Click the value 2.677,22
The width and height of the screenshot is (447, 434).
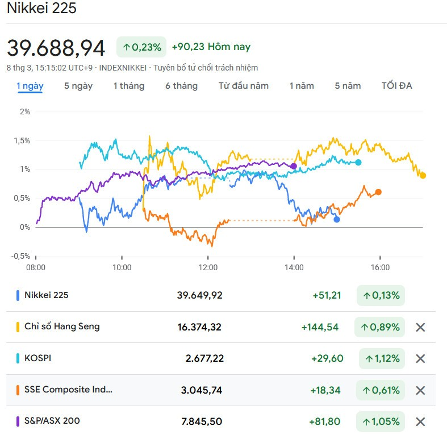pyautogui.click(x=204, y=358)
